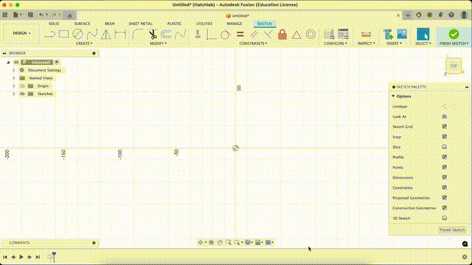Apply Equal constraint
Viewport: 472px width, 265px height.
pyautogui.click(x=240, y=34)
